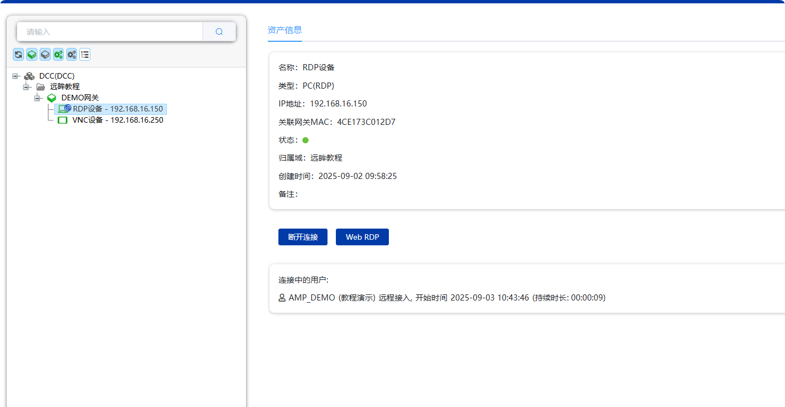Click the DCC network icon in the tree

[29, 75]
